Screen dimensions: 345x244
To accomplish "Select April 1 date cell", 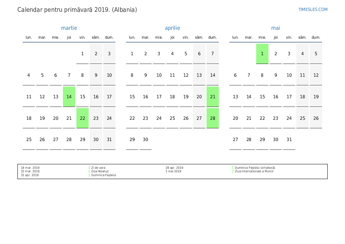I will [x=132, y=54].
